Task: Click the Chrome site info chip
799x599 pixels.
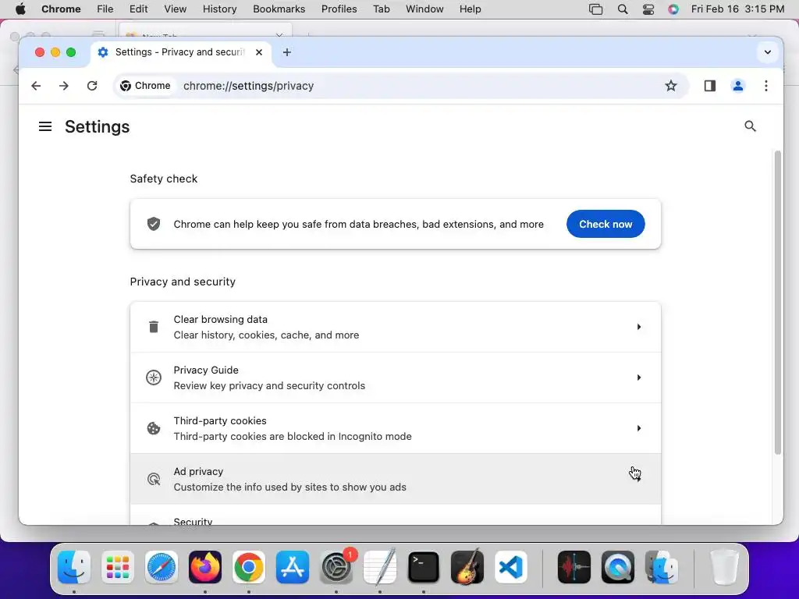Action: click(146, 86)
